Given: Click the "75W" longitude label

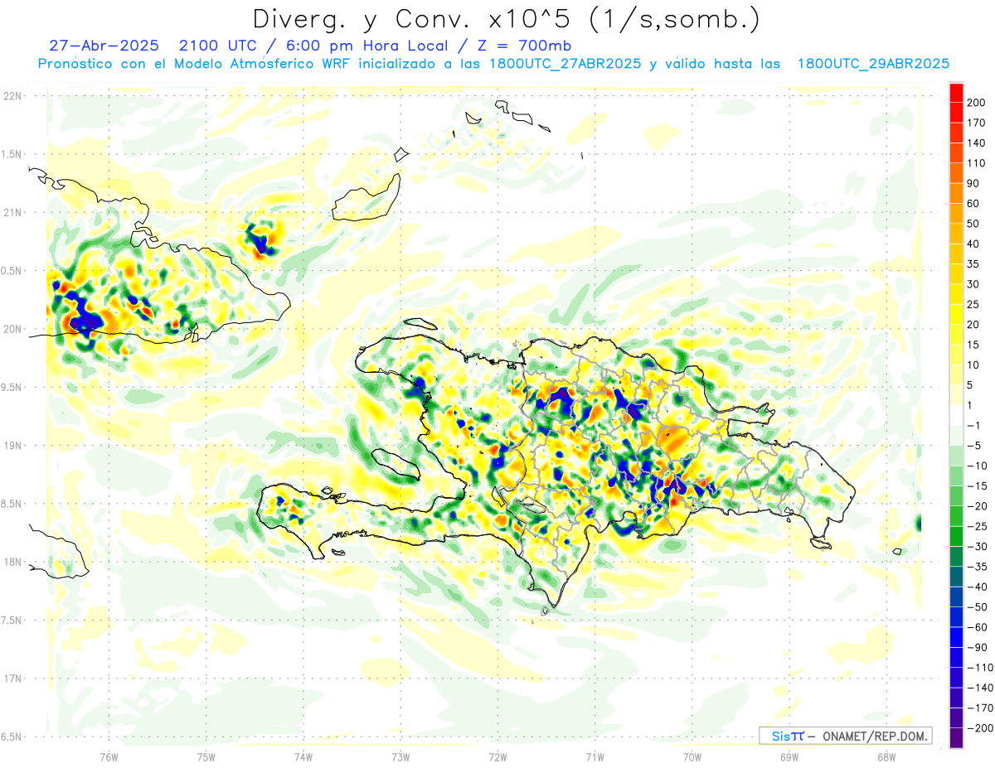Looking at the screenshot, I should click(x=206, y=757).
